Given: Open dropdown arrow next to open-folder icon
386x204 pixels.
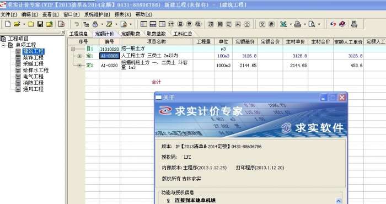Looking at the screenshot, I should pyautogui.click(x=24, y=24).
